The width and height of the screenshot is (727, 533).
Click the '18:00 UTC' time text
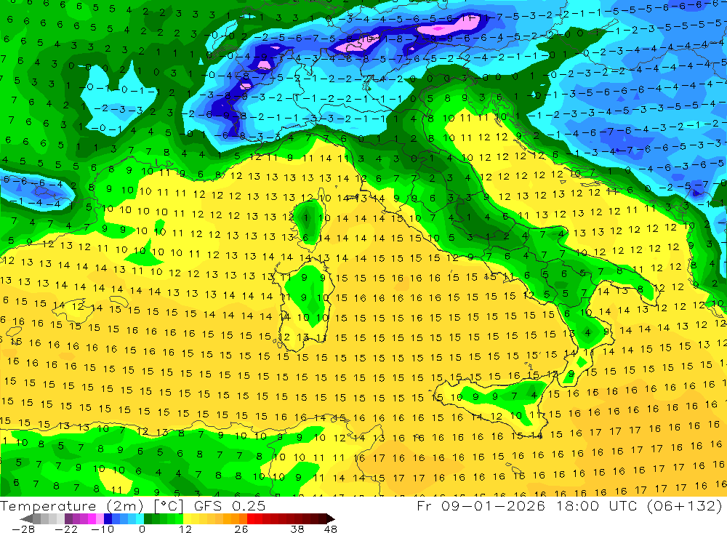(x=598, y=505)
